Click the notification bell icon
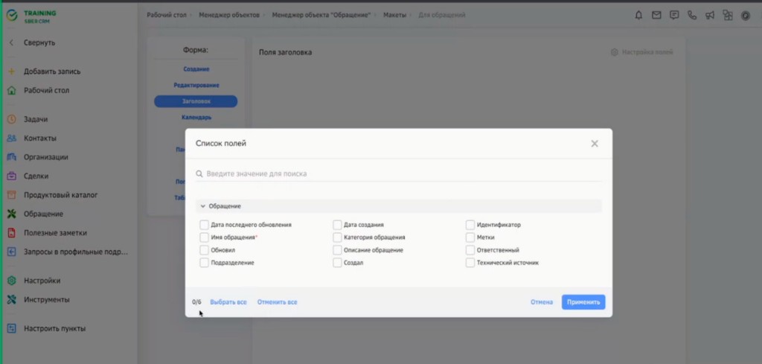762x364 pixels. tap(638, 15)
